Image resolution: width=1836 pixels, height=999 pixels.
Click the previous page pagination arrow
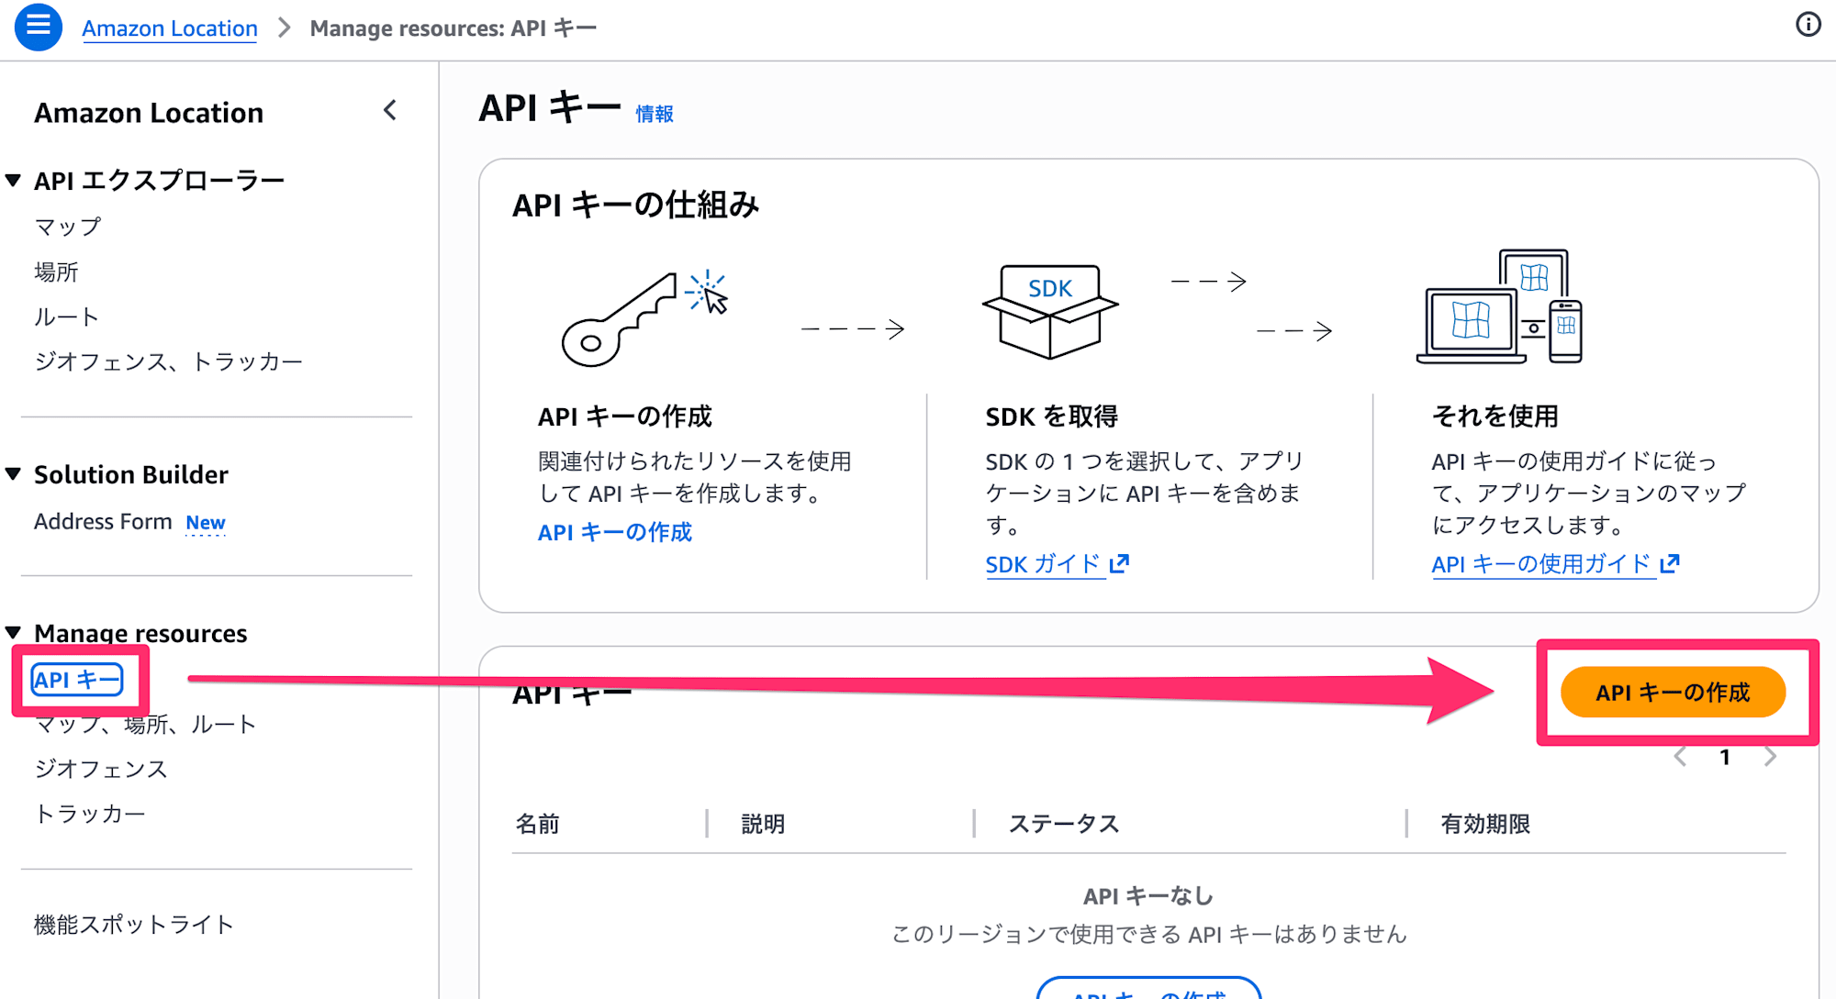pyautogui.click(x=1681, y=757)
